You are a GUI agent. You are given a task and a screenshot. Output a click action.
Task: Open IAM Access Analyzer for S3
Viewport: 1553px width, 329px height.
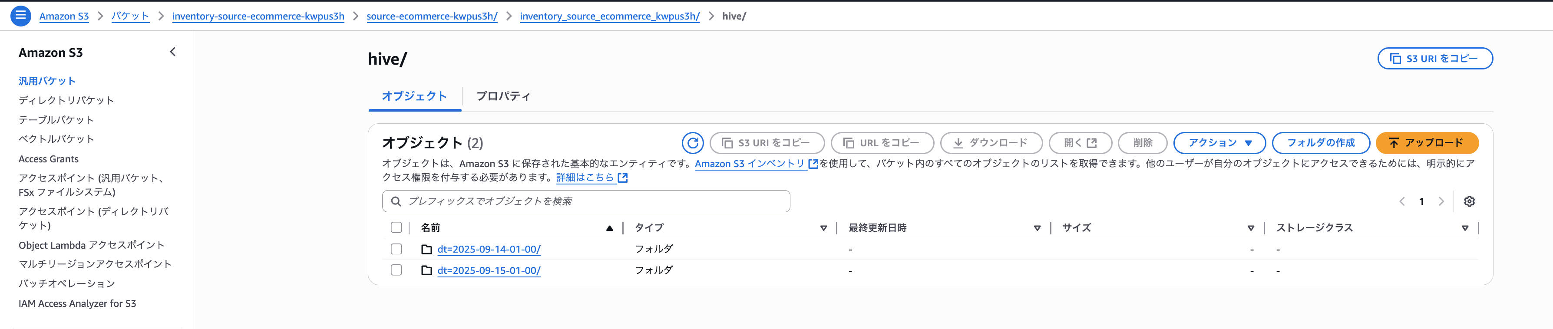point(77,304)
